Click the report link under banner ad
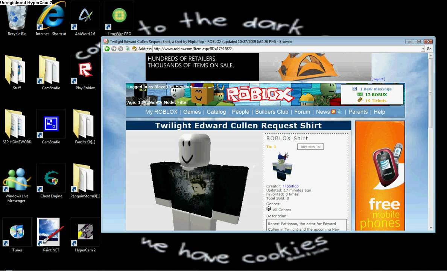447x271 pixels. pyautogui.click(x=378, y=79)
